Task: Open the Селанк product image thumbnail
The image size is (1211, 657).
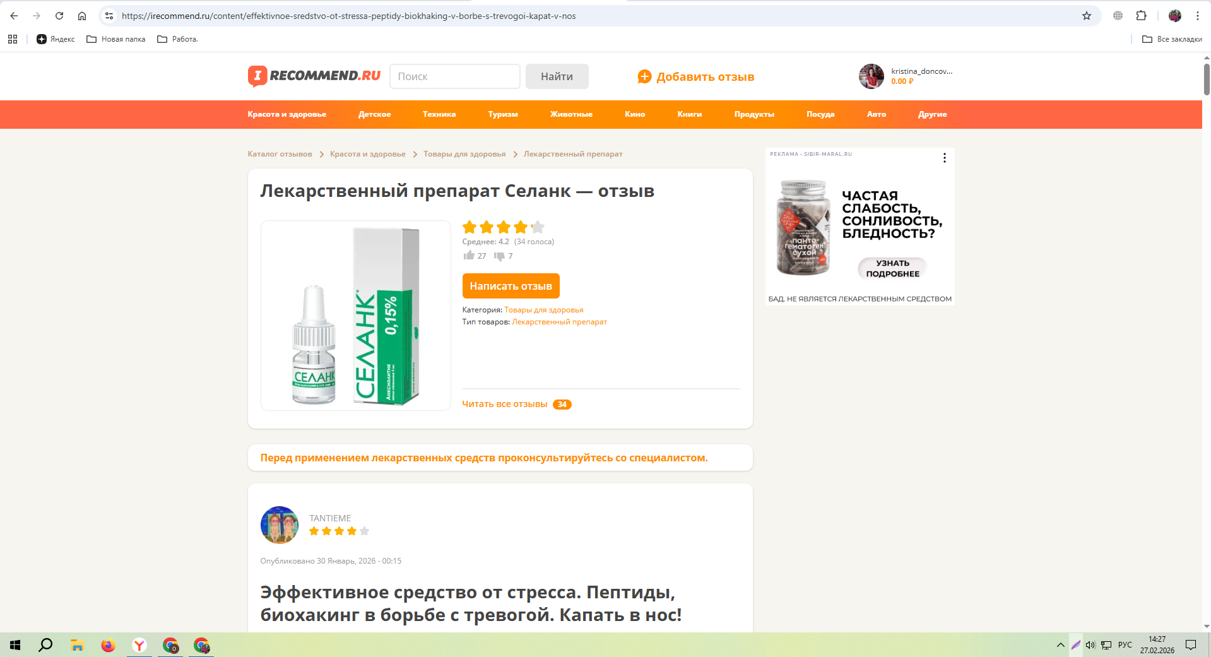Action: (356, 316)
